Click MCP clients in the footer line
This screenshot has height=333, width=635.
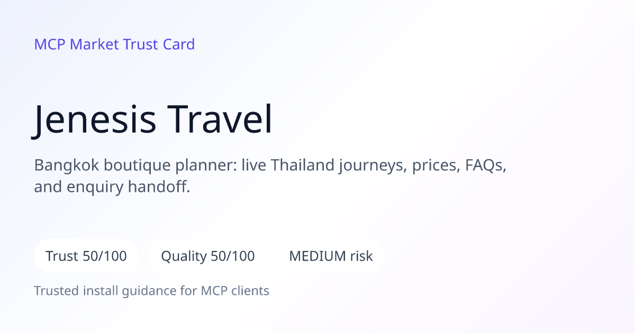(235, 291)
